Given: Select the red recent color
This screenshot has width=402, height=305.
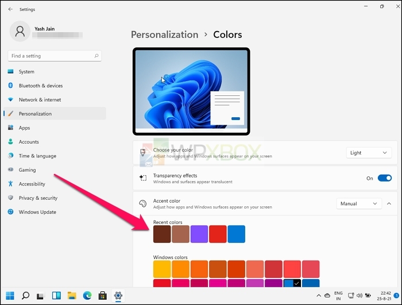Looking at the screenshot, I should [x=218, y=234].
